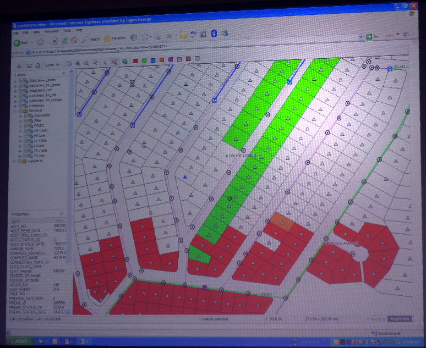Click the Search button in browser toolbar
This screenshot has height=348, width=426.
pos(92,39)
